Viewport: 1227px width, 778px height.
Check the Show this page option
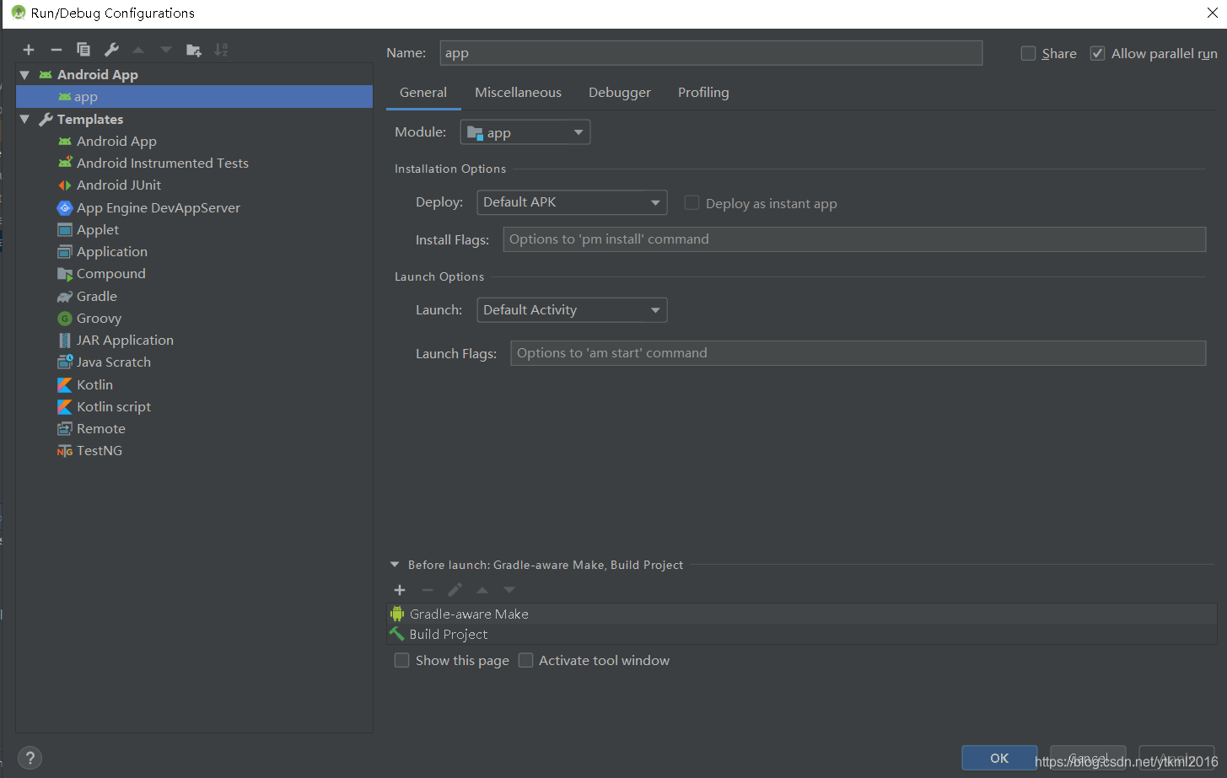pos(402,660)
